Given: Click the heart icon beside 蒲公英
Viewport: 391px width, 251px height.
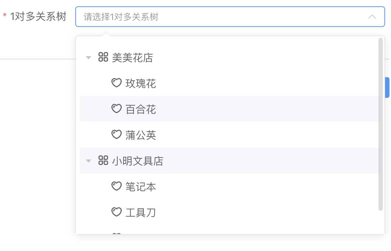Looking at the screenshot, I should [x=117, y=135].
